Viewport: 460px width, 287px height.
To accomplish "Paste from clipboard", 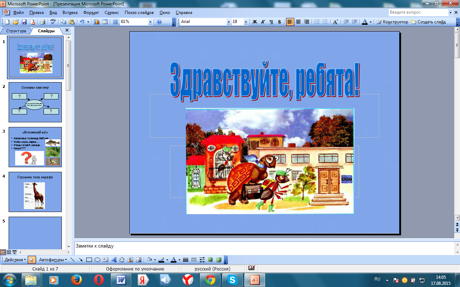I will pyautogui.click(x=72, y=22).
